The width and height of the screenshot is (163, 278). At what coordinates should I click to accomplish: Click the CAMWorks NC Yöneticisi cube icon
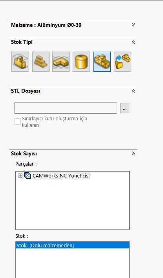tap(27, 176)
